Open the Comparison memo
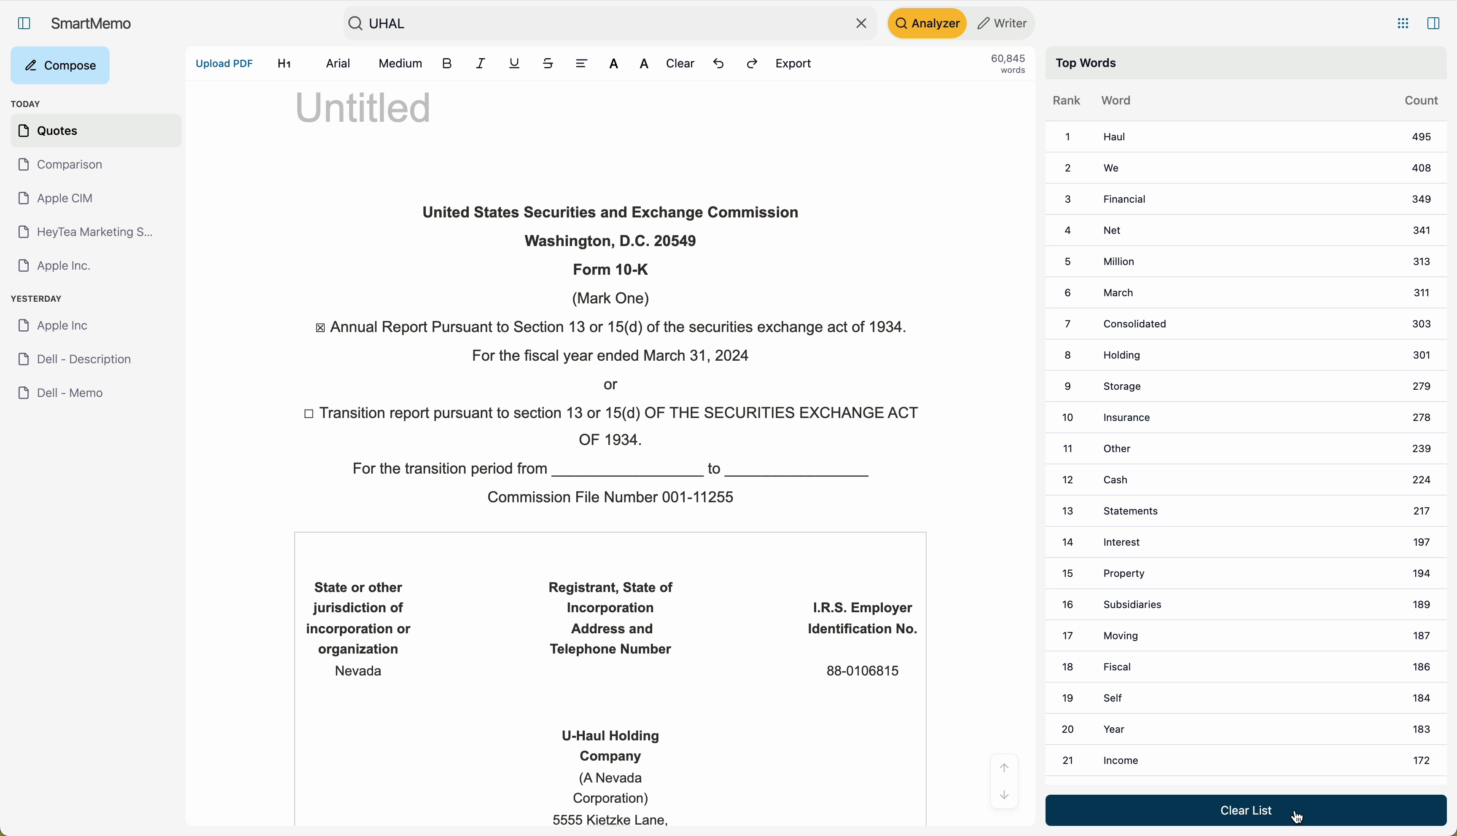This screenshot has height=836, width=1457. click(96, 165)
